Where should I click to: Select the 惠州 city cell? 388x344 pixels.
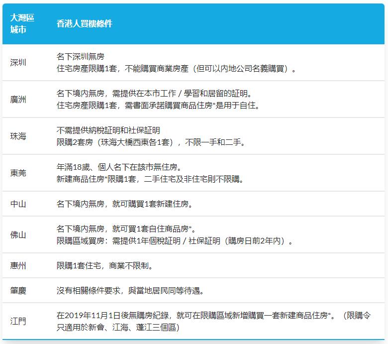tap(18, 265)
